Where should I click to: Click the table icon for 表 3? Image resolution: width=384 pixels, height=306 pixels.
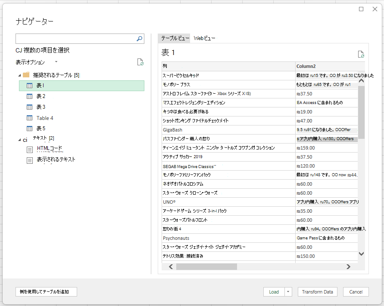point(29,107)
